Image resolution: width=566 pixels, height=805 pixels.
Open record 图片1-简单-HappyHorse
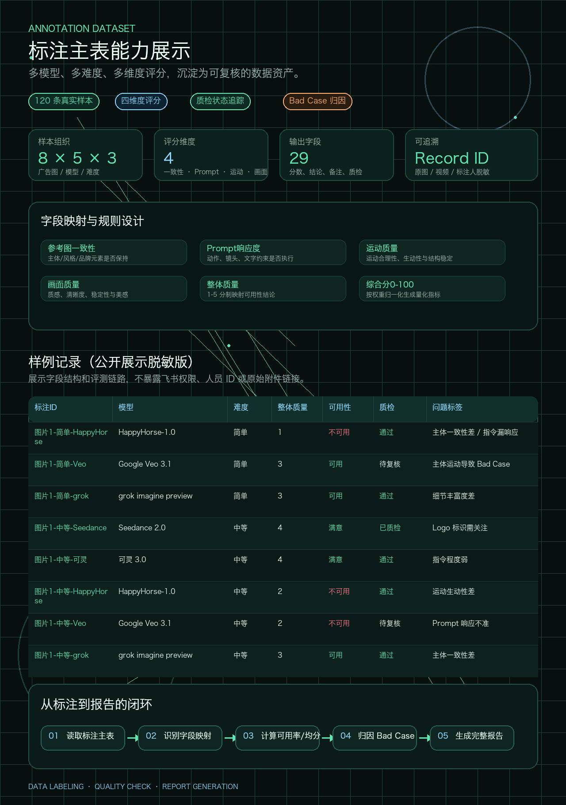tap(71, 437)
